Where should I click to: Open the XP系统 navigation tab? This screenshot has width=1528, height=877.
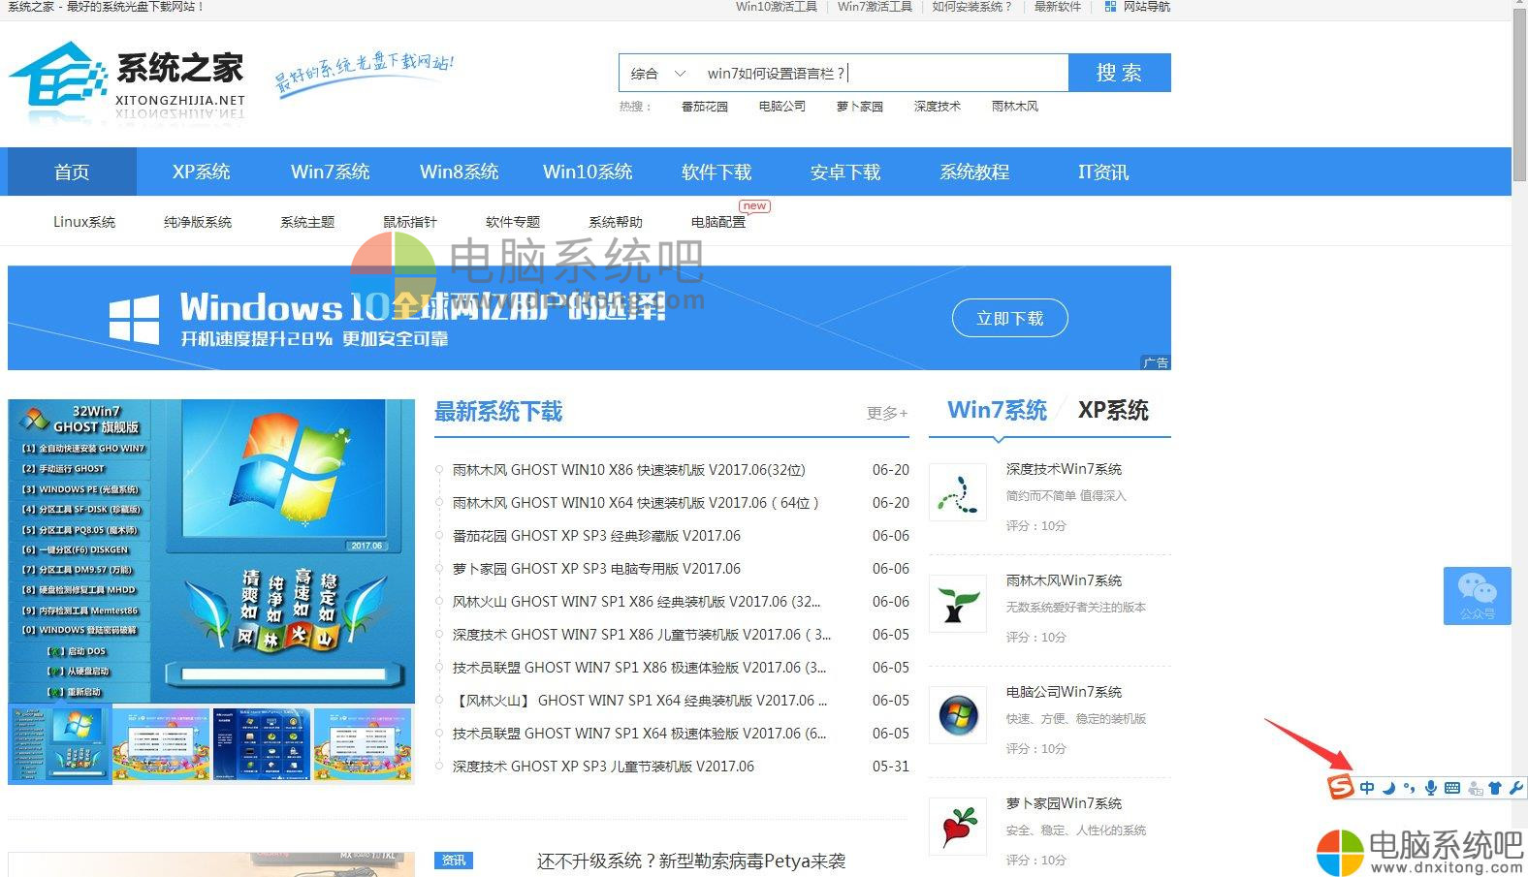tap(201, 172)
